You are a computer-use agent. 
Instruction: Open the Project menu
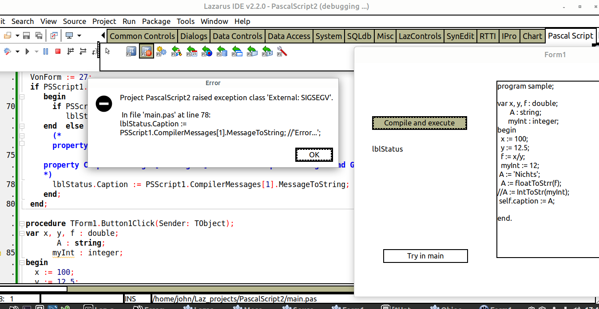(x=104, y=21)
